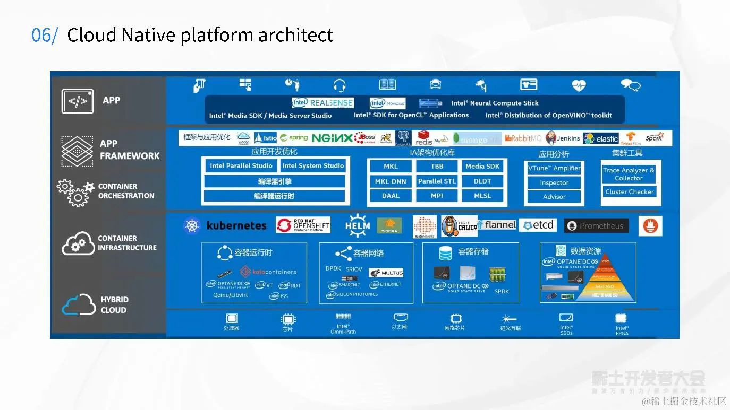Click the Prometheus logo
This screenshot has width=730, height=410.
[x=597, y=226]
